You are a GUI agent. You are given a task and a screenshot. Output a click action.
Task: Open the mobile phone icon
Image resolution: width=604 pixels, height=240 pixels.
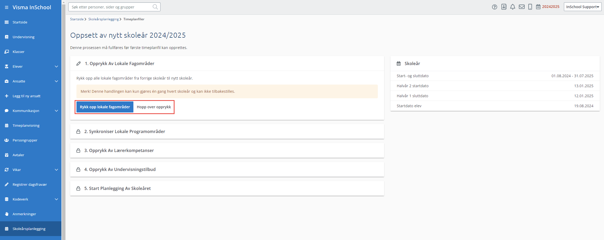tap(530, 7)
